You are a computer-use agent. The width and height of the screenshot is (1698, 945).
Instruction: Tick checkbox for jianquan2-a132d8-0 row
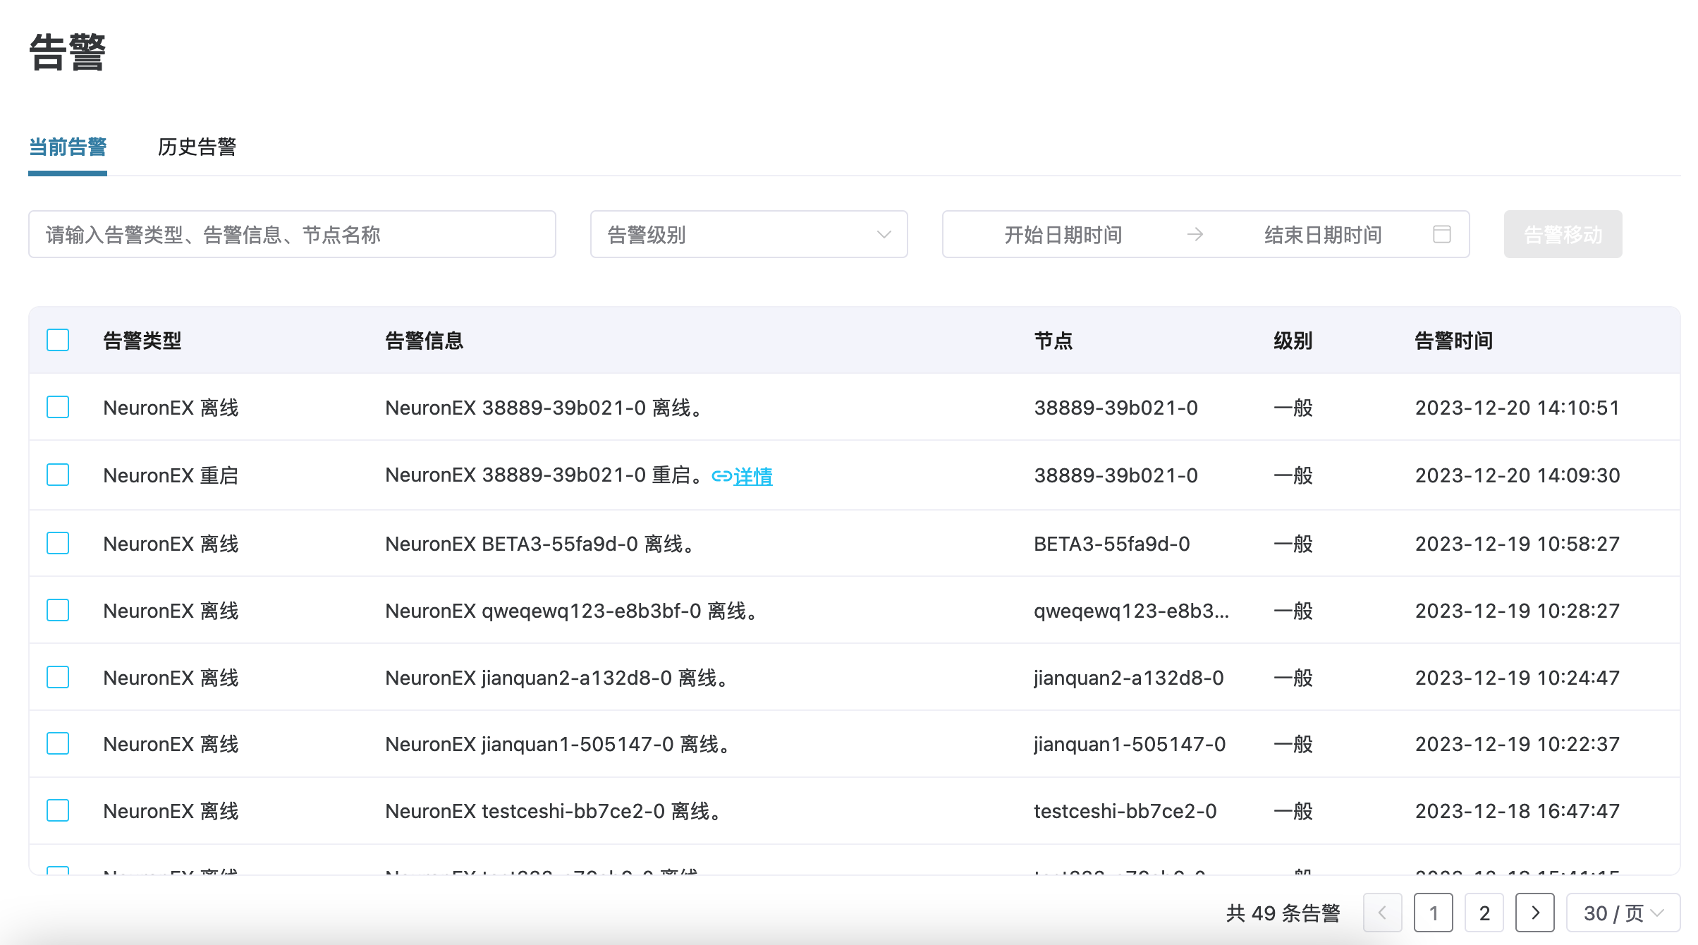(58, 677)
